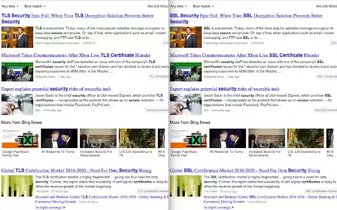Click the smartwatch thumbnail in the left pane
The image size is (337, 210).
tap(17, 104)
